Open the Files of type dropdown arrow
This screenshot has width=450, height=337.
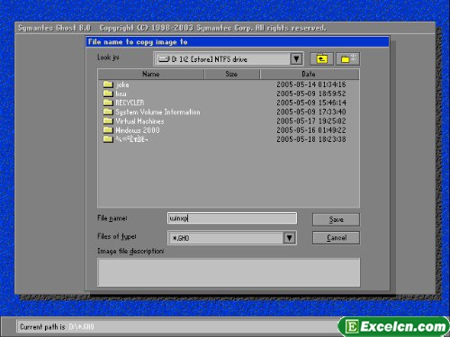[x=289, y=238]
